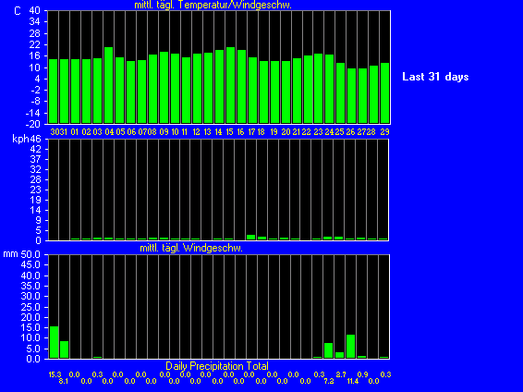Select the 8.1 mm precipitation bar
The image size is (523, 392).
(x=64, y=349)
